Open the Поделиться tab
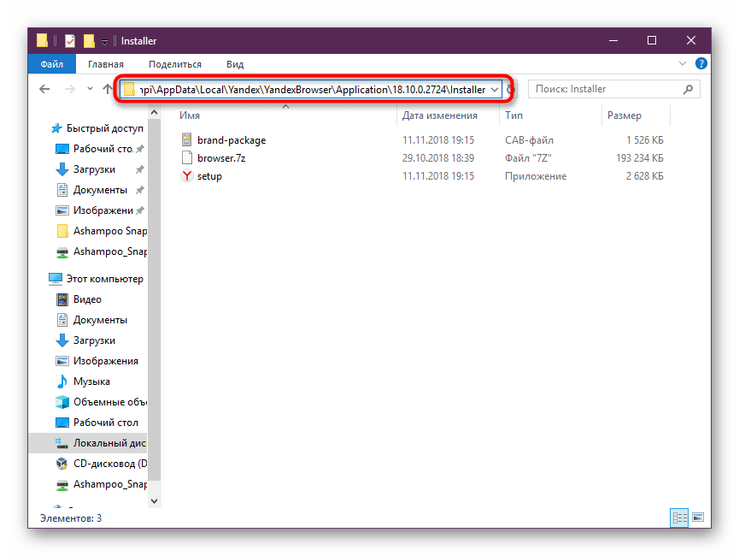This screenshot has width=739, height=556. pos(175,64)
